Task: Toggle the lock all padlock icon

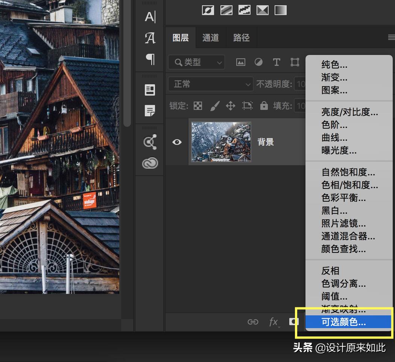Action: tap(264, 106)
